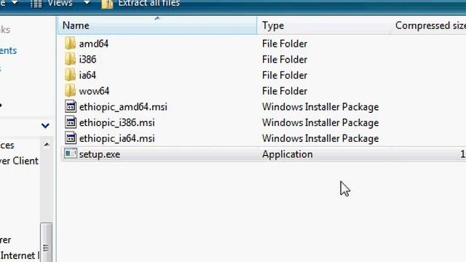Click the Views toolbar grid icon
This screenshot has width=466, height=262.
(36, 4)
